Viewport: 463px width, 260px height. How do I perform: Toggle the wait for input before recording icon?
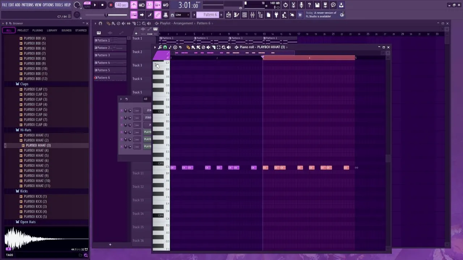142,5
